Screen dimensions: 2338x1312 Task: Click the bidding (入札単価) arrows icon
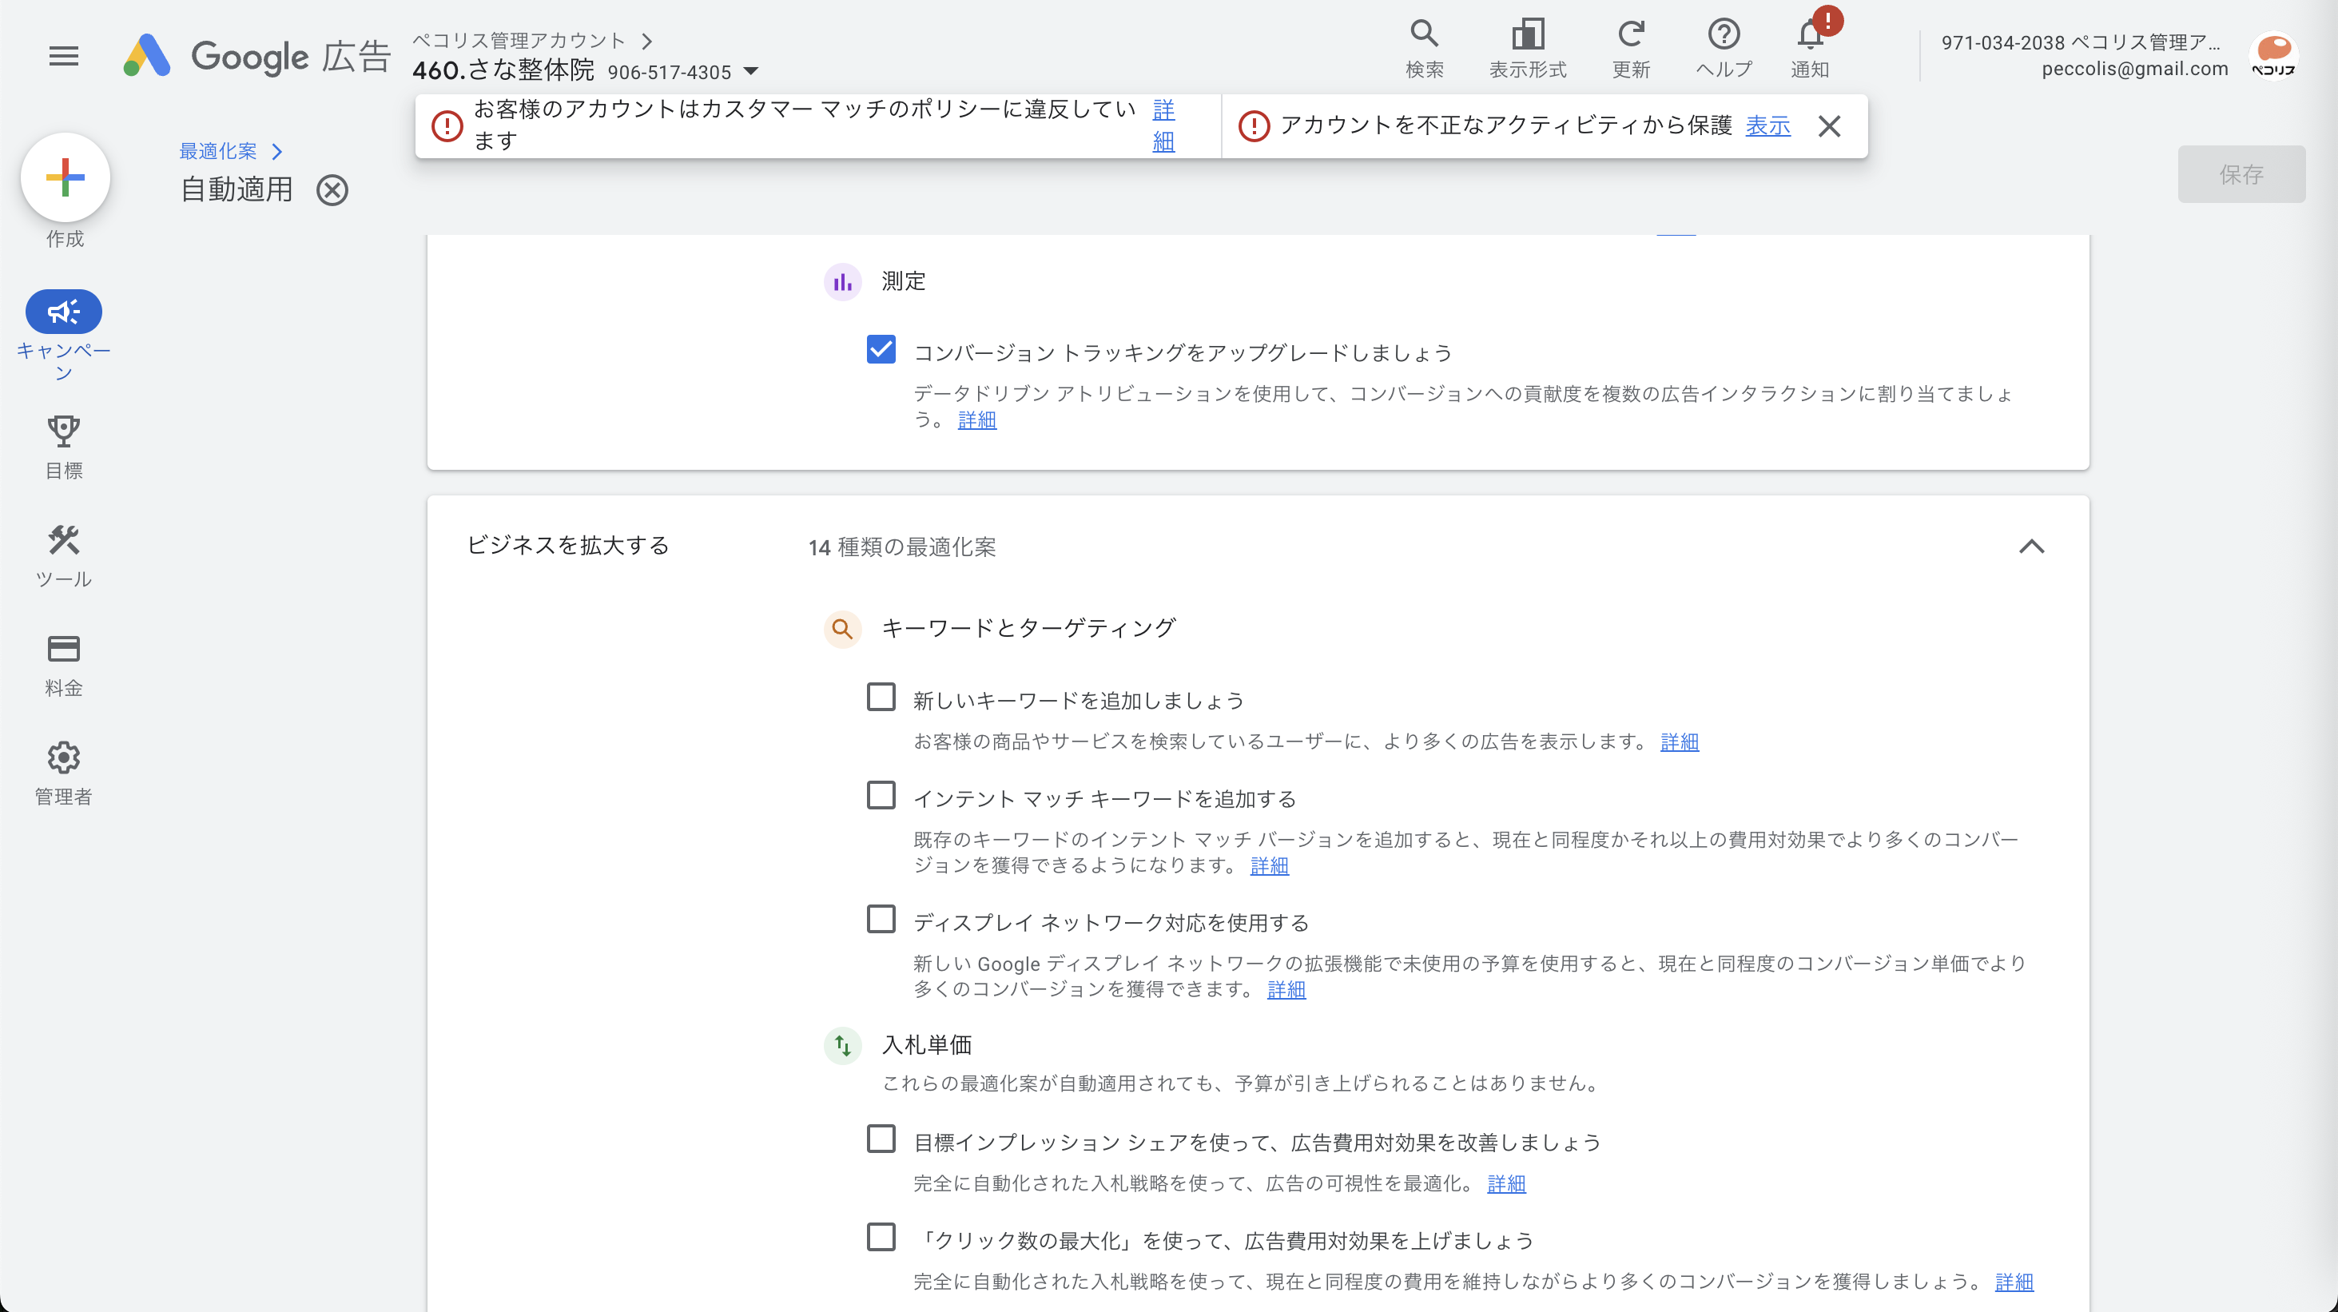coord(842,1046)
